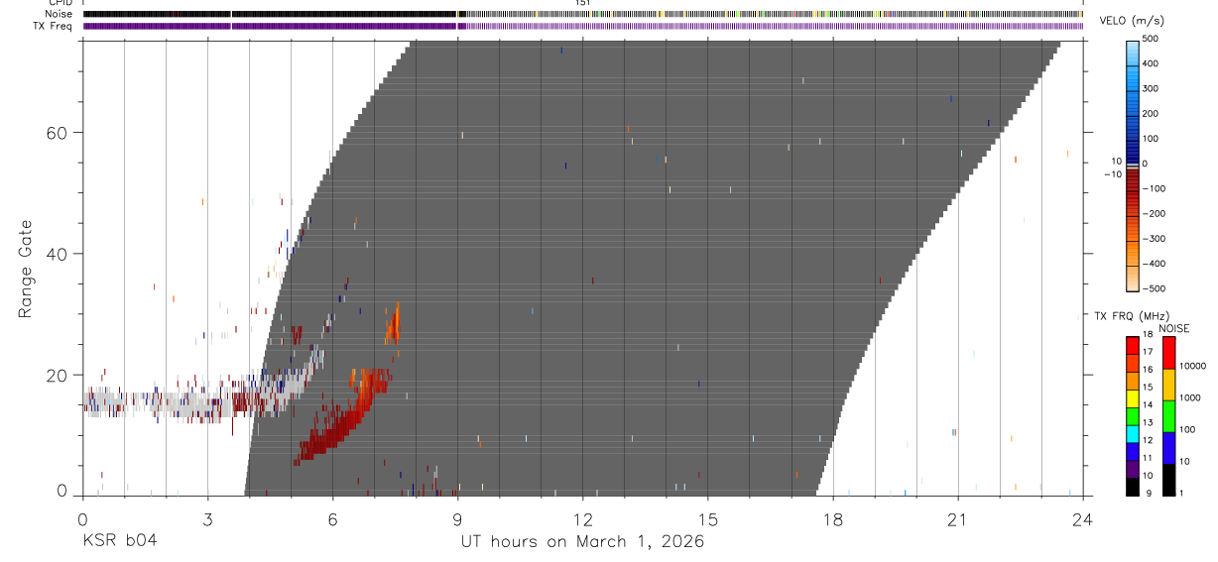The width and height of the screenshot is (1218, 562).
Task: Click the red swatch in the NOISE legend
Action: click(x=1168, y=352)
